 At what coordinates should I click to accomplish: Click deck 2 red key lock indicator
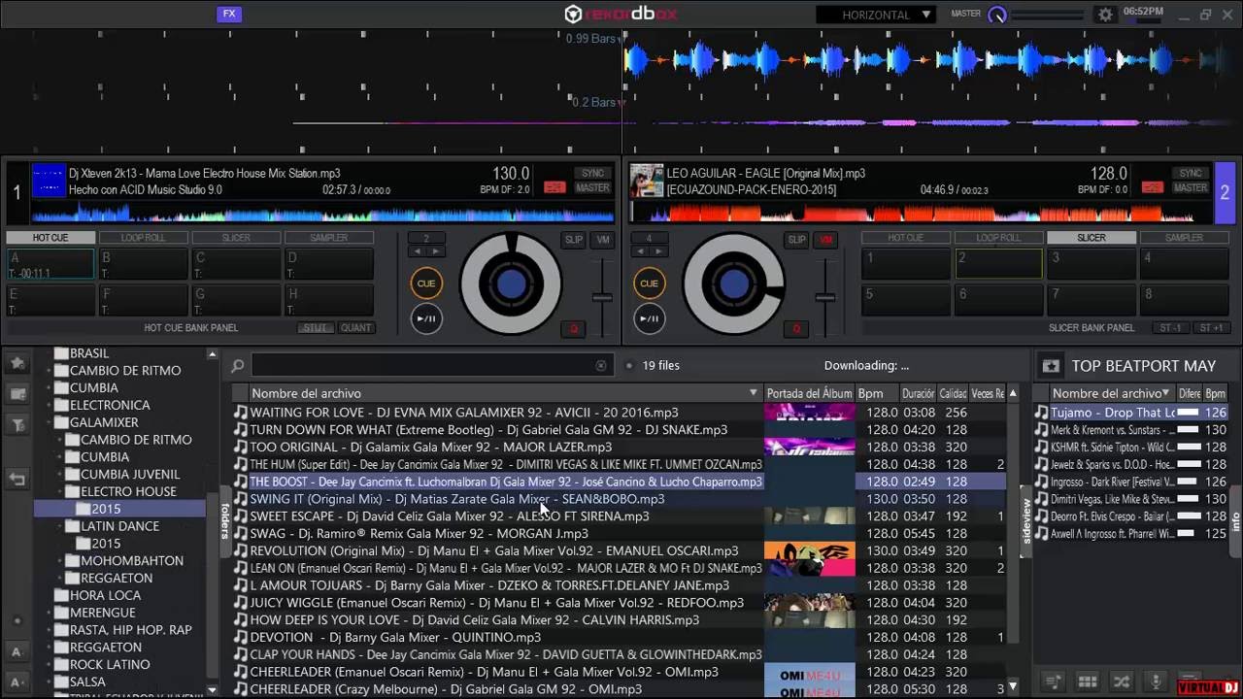(1153, 187)
